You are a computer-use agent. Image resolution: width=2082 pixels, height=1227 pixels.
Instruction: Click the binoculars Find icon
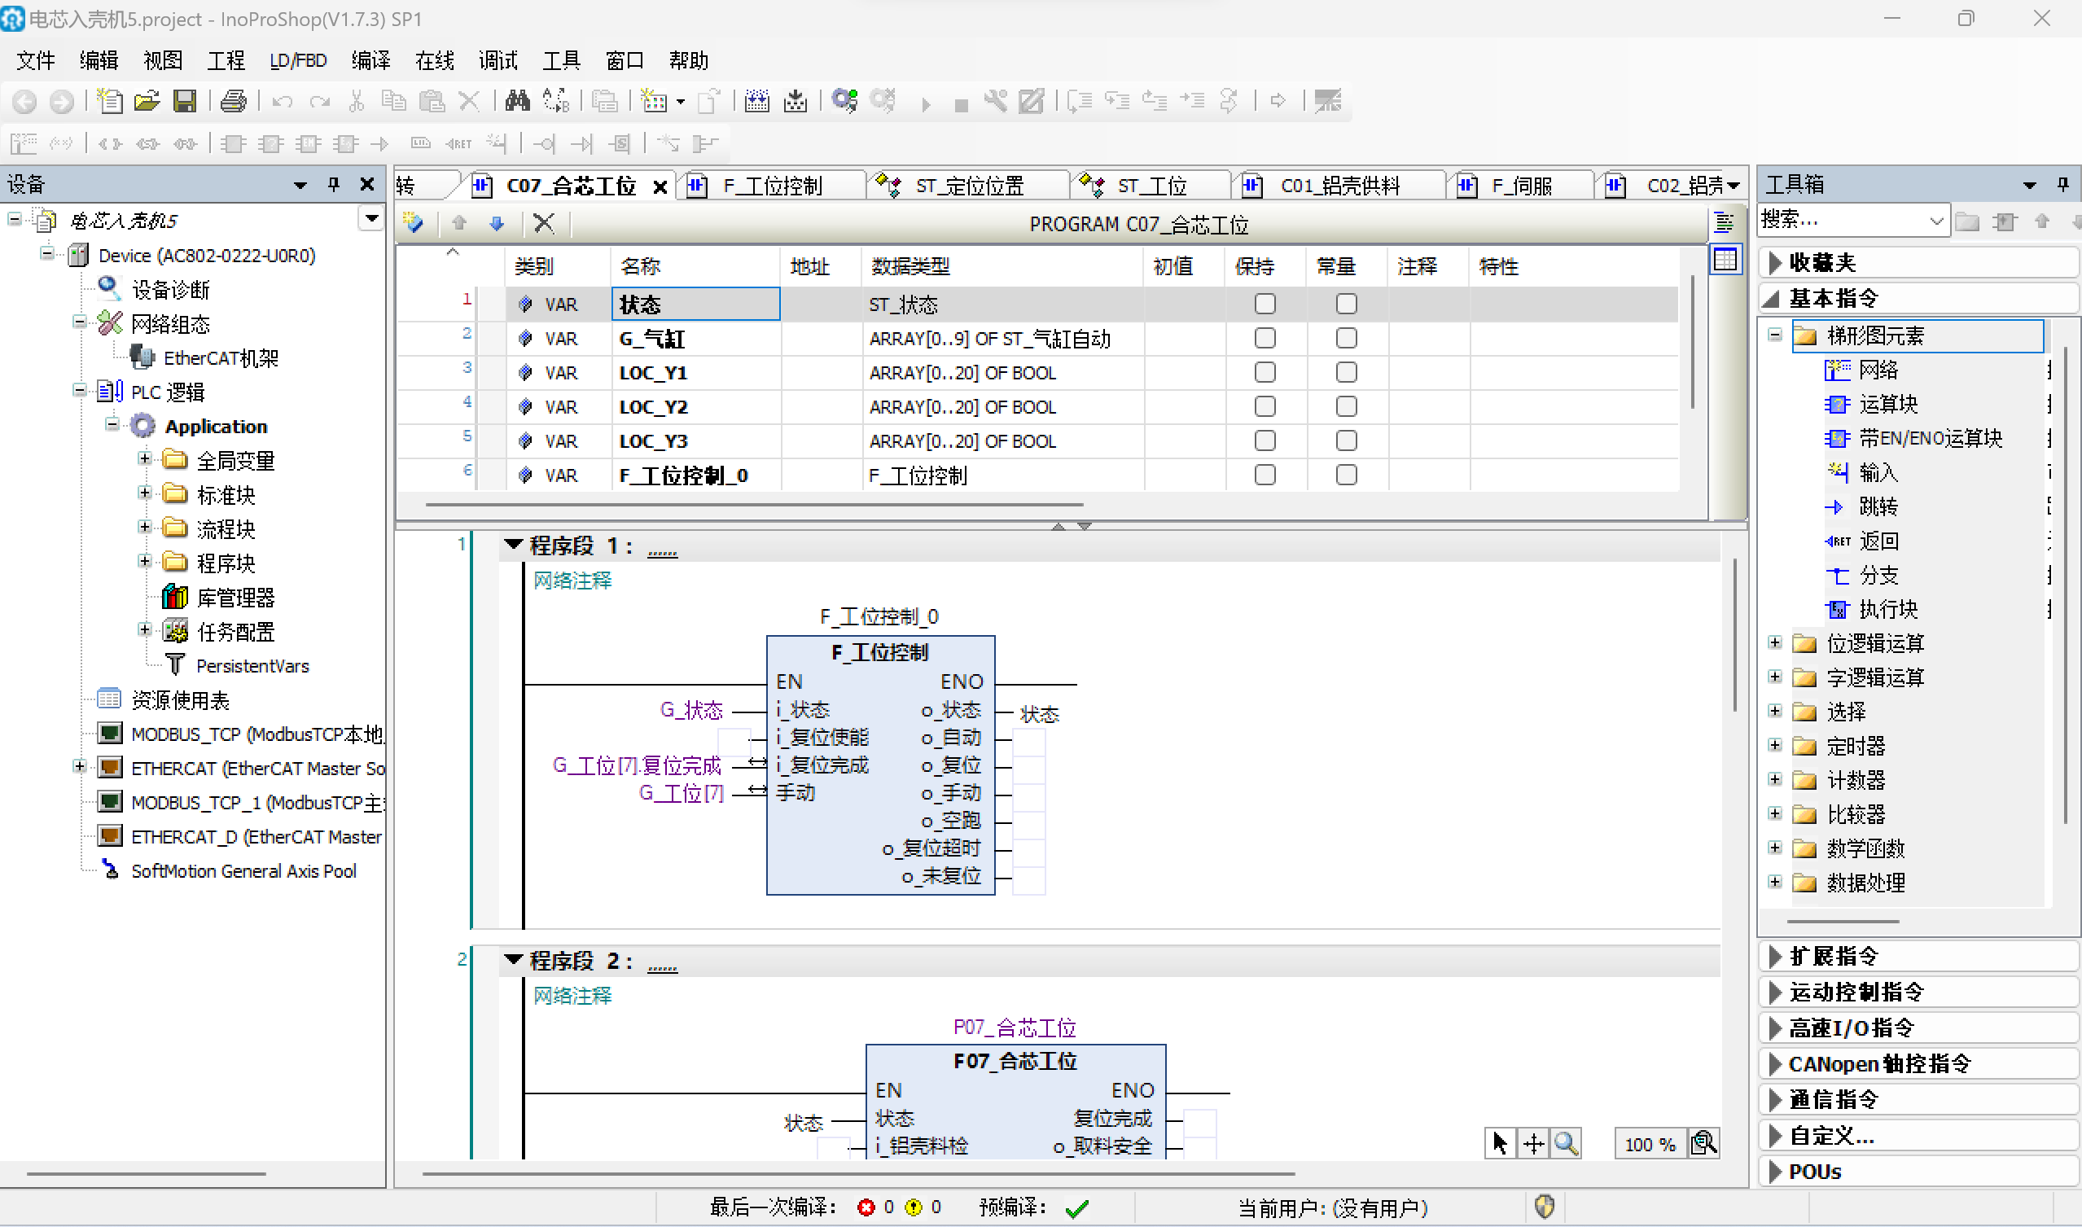click(518, 101)
